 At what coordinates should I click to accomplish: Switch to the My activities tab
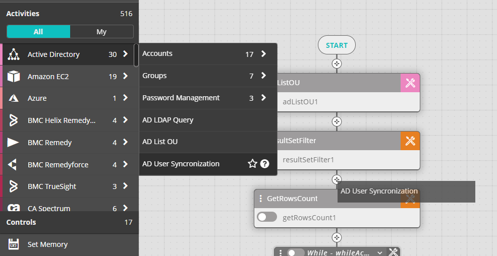coord(101,32)
